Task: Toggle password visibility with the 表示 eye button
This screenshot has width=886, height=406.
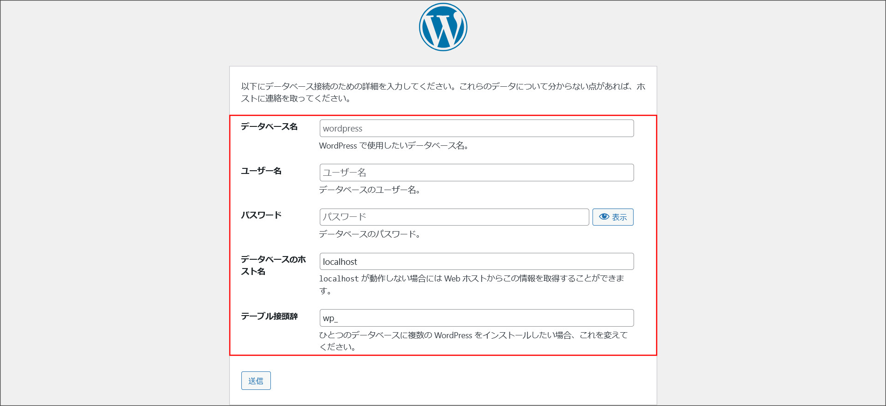Action: click(612, 217)
